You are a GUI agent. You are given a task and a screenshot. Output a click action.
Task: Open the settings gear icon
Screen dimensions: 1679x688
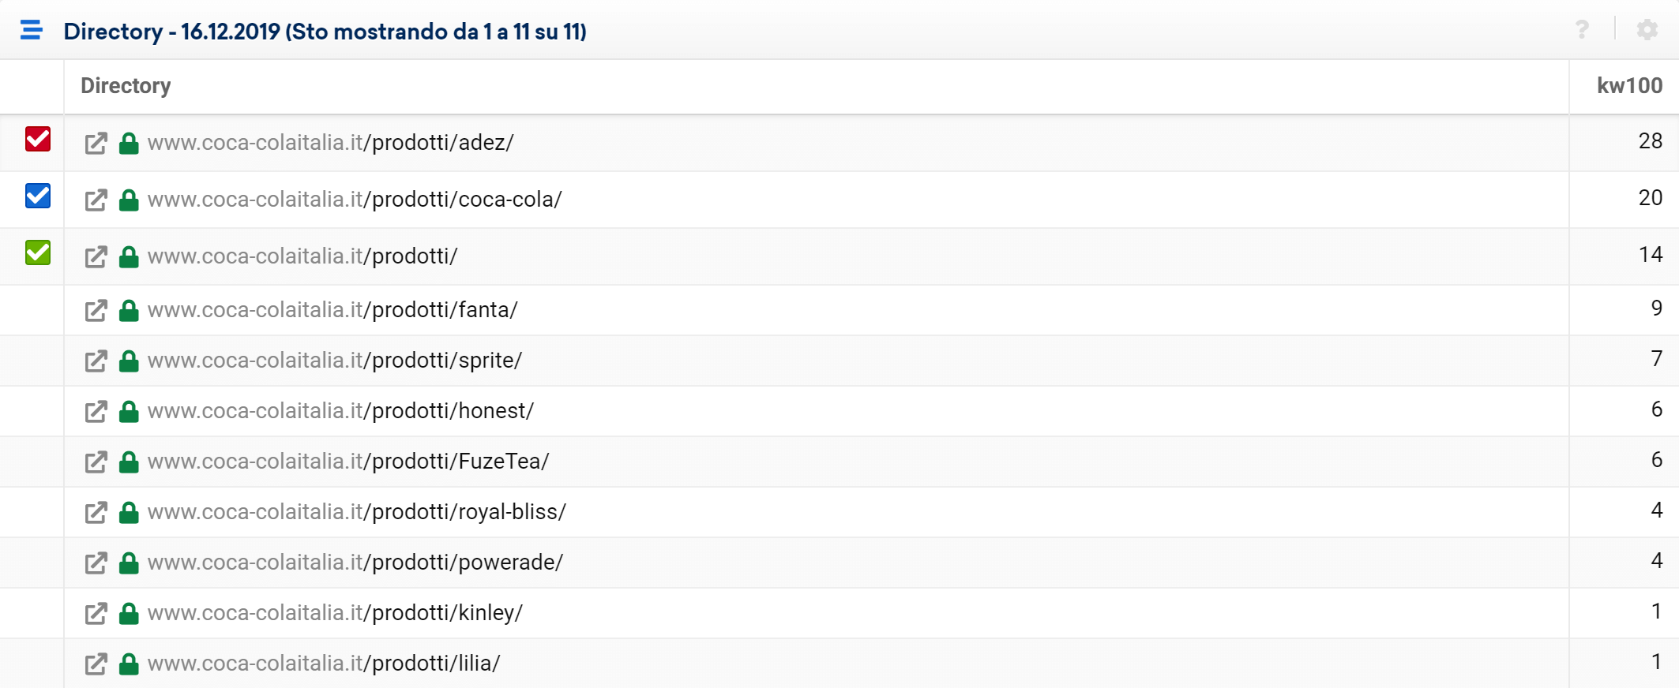point(1647,30)
